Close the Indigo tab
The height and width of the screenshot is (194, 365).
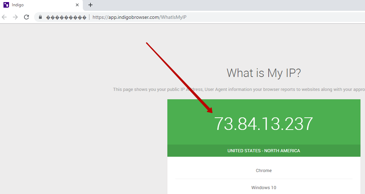(x=77, y=5)
